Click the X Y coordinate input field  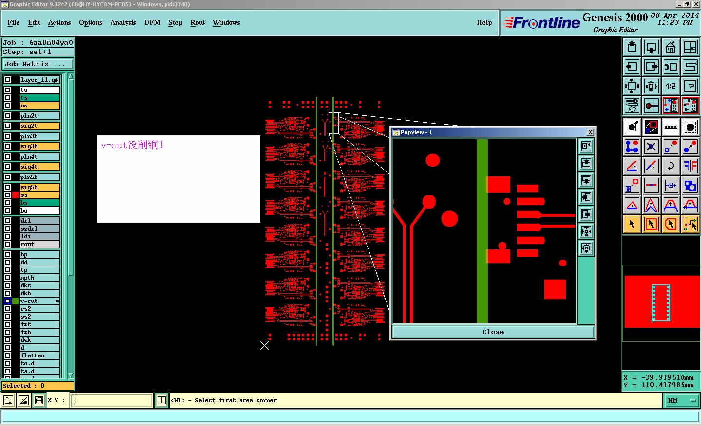[x=112, y=400]
